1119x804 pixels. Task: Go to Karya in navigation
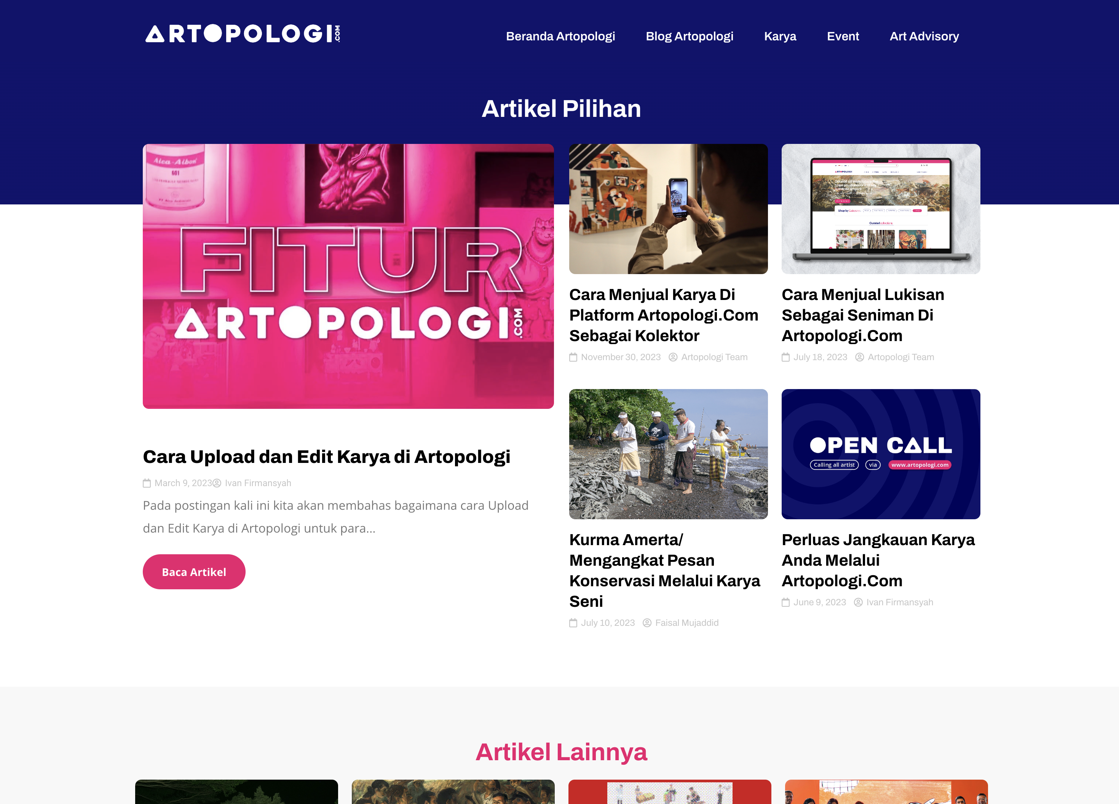pos(780,36)
